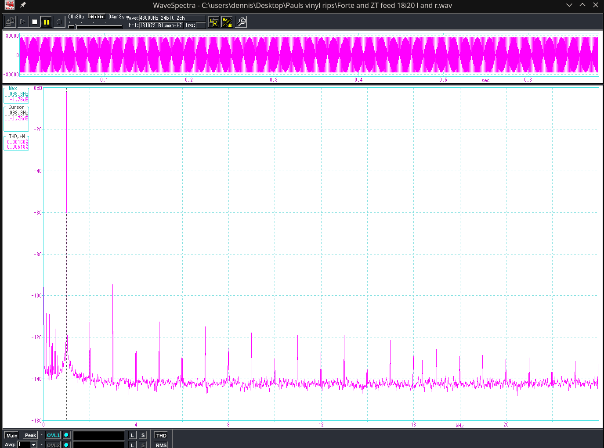The width and height of the screenshot is (604, 448).
Task: Maximize the WaveSpectra window
Action: [x=582, y=5]
